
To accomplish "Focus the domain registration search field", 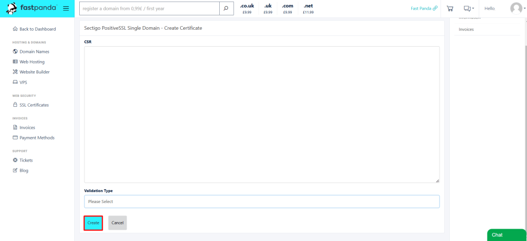I will 149,8.
